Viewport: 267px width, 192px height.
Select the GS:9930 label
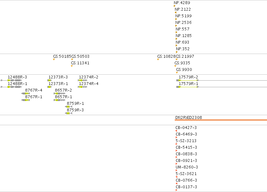click(x=184, y=70)
